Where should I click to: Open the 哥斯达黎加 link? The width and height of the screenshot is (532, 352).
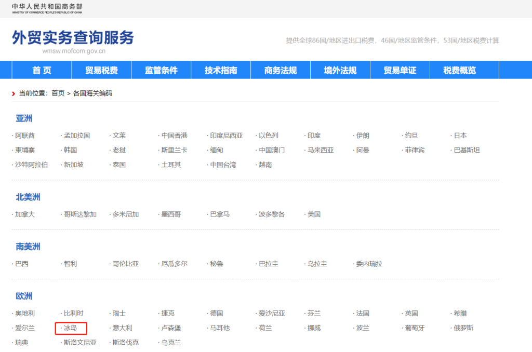tap(80, 214)
